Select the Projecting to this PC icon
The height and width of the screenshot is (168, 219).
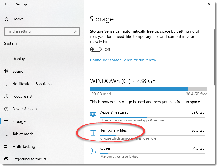click(6, 159)
